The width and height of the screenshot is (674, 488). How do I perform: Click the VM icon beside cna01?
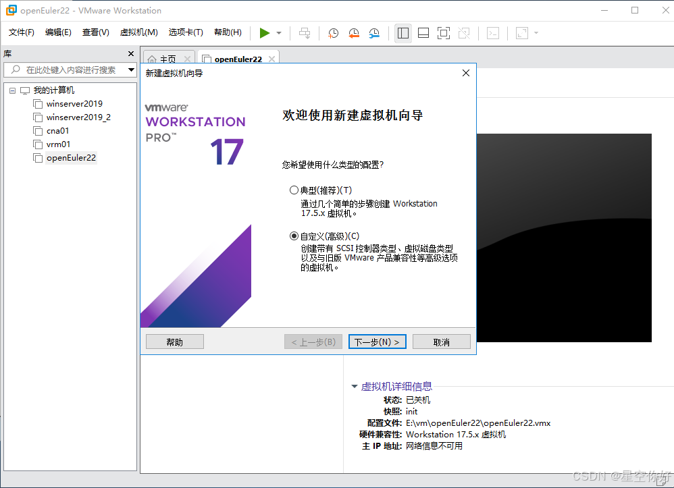click(x=38, y=130)
